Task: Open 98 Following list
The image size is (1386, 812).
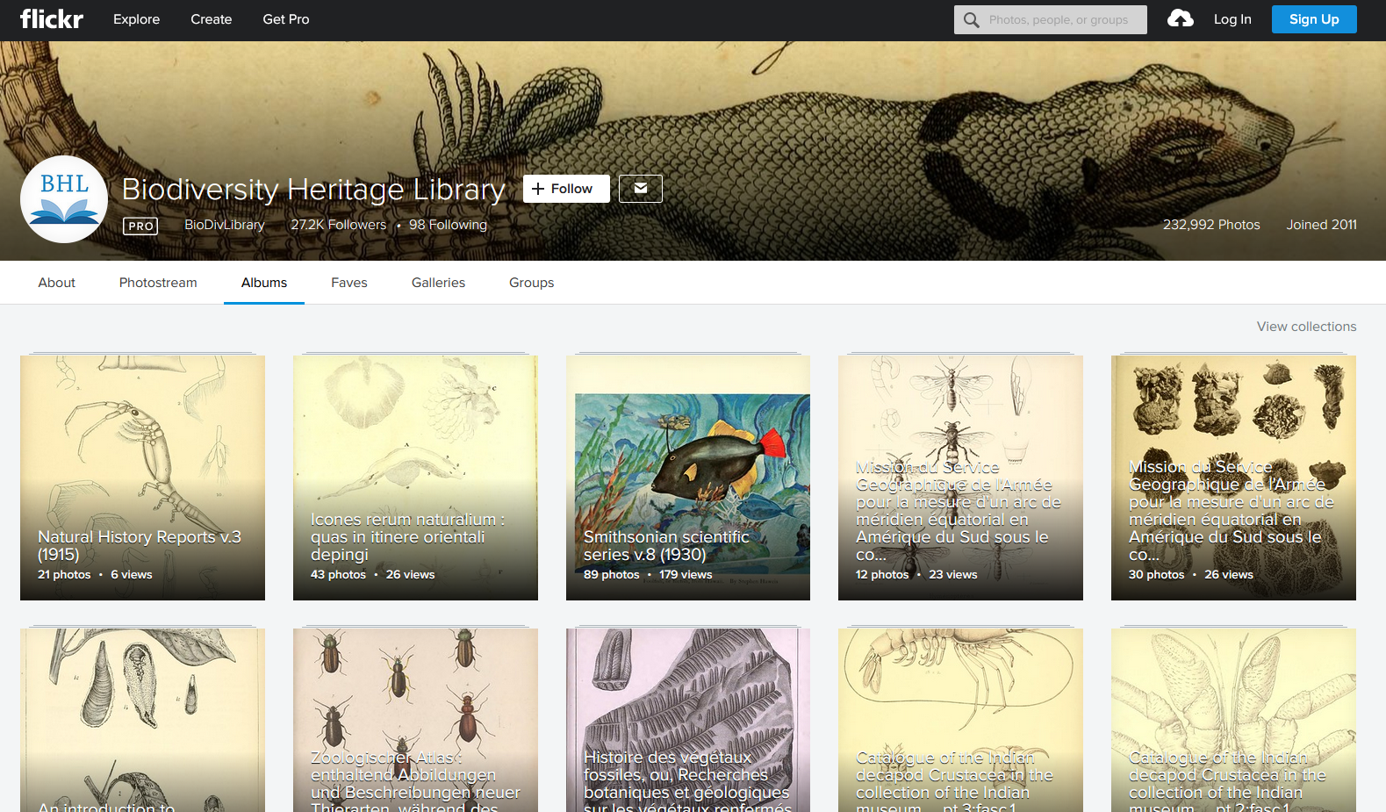Action: click(448, 225)
